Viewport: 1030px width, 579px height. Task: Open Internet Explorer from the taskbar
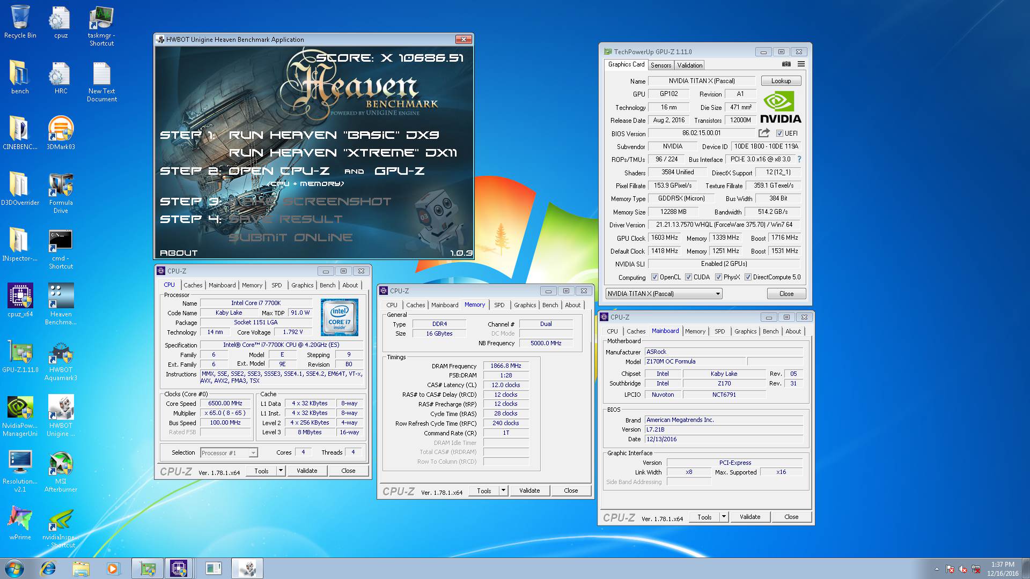[48, 568]
